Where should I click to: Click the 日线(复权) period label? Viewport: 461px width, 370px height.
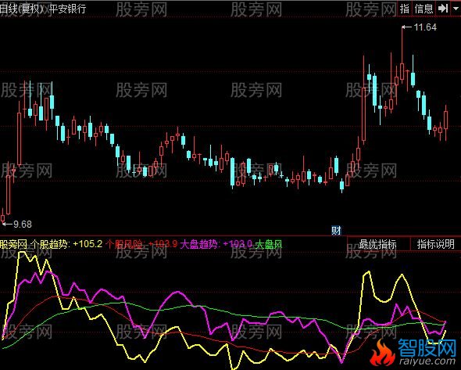pos(22,9)
